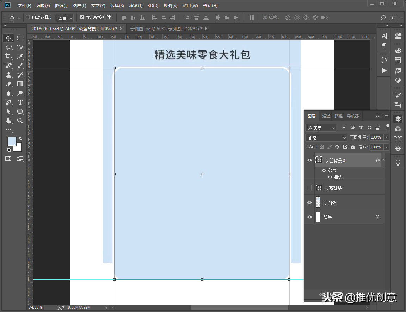Open the 文件(F) menu

pyautogui.click(x=24, y=5)
